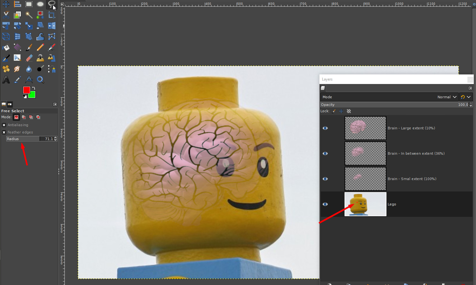This screenshot has width=476, height=285.
Task: Choose the Paintbrush tool
Action: tap(29, 47)
